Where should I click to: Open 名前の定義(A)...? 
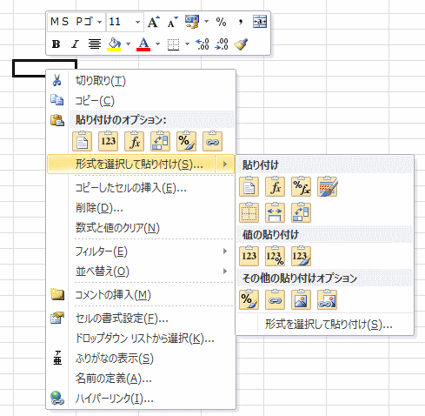tap(141, 379)
